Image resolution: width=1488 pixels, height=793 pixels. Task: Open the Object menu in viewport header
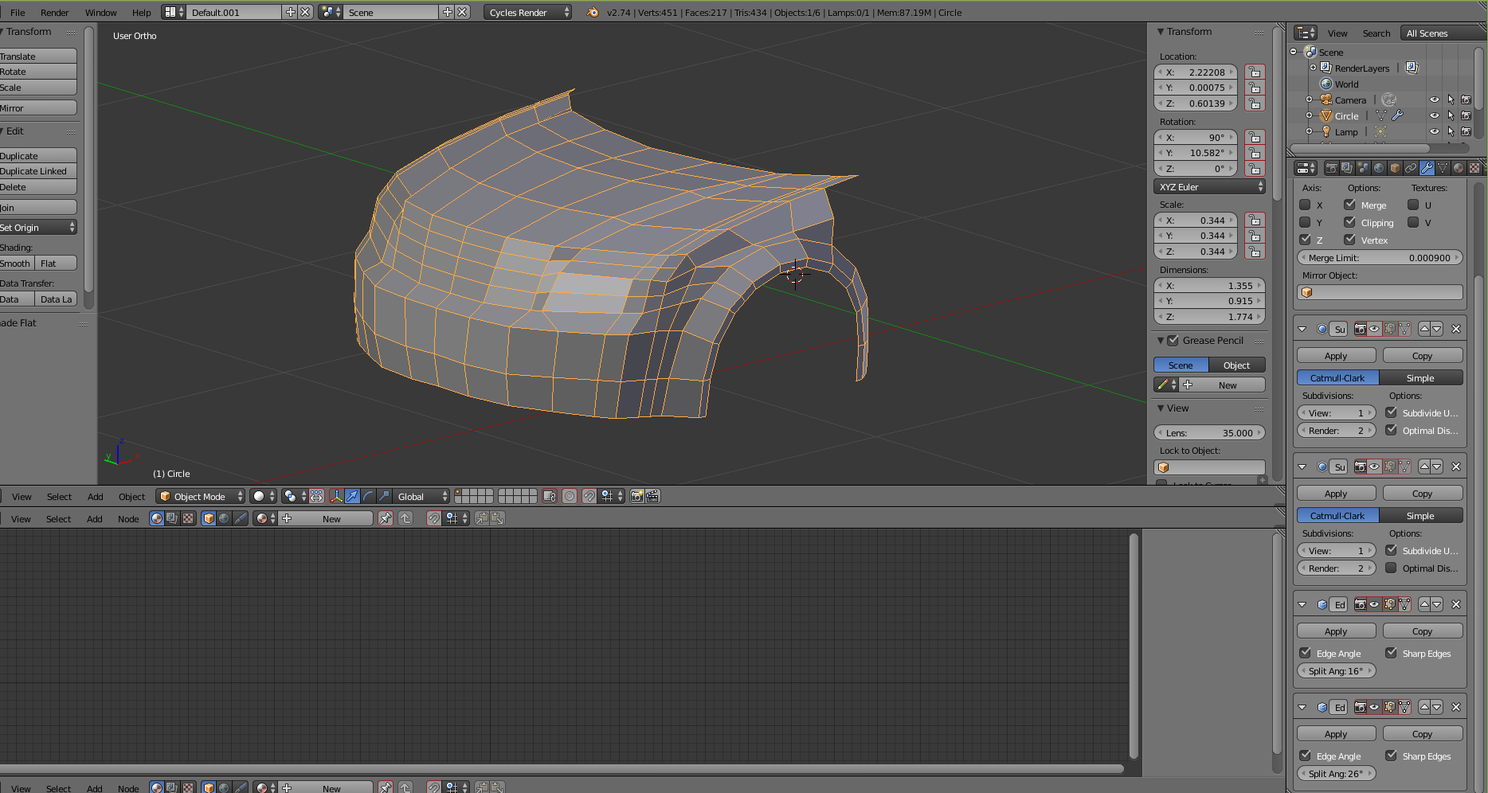coord(131,496)
